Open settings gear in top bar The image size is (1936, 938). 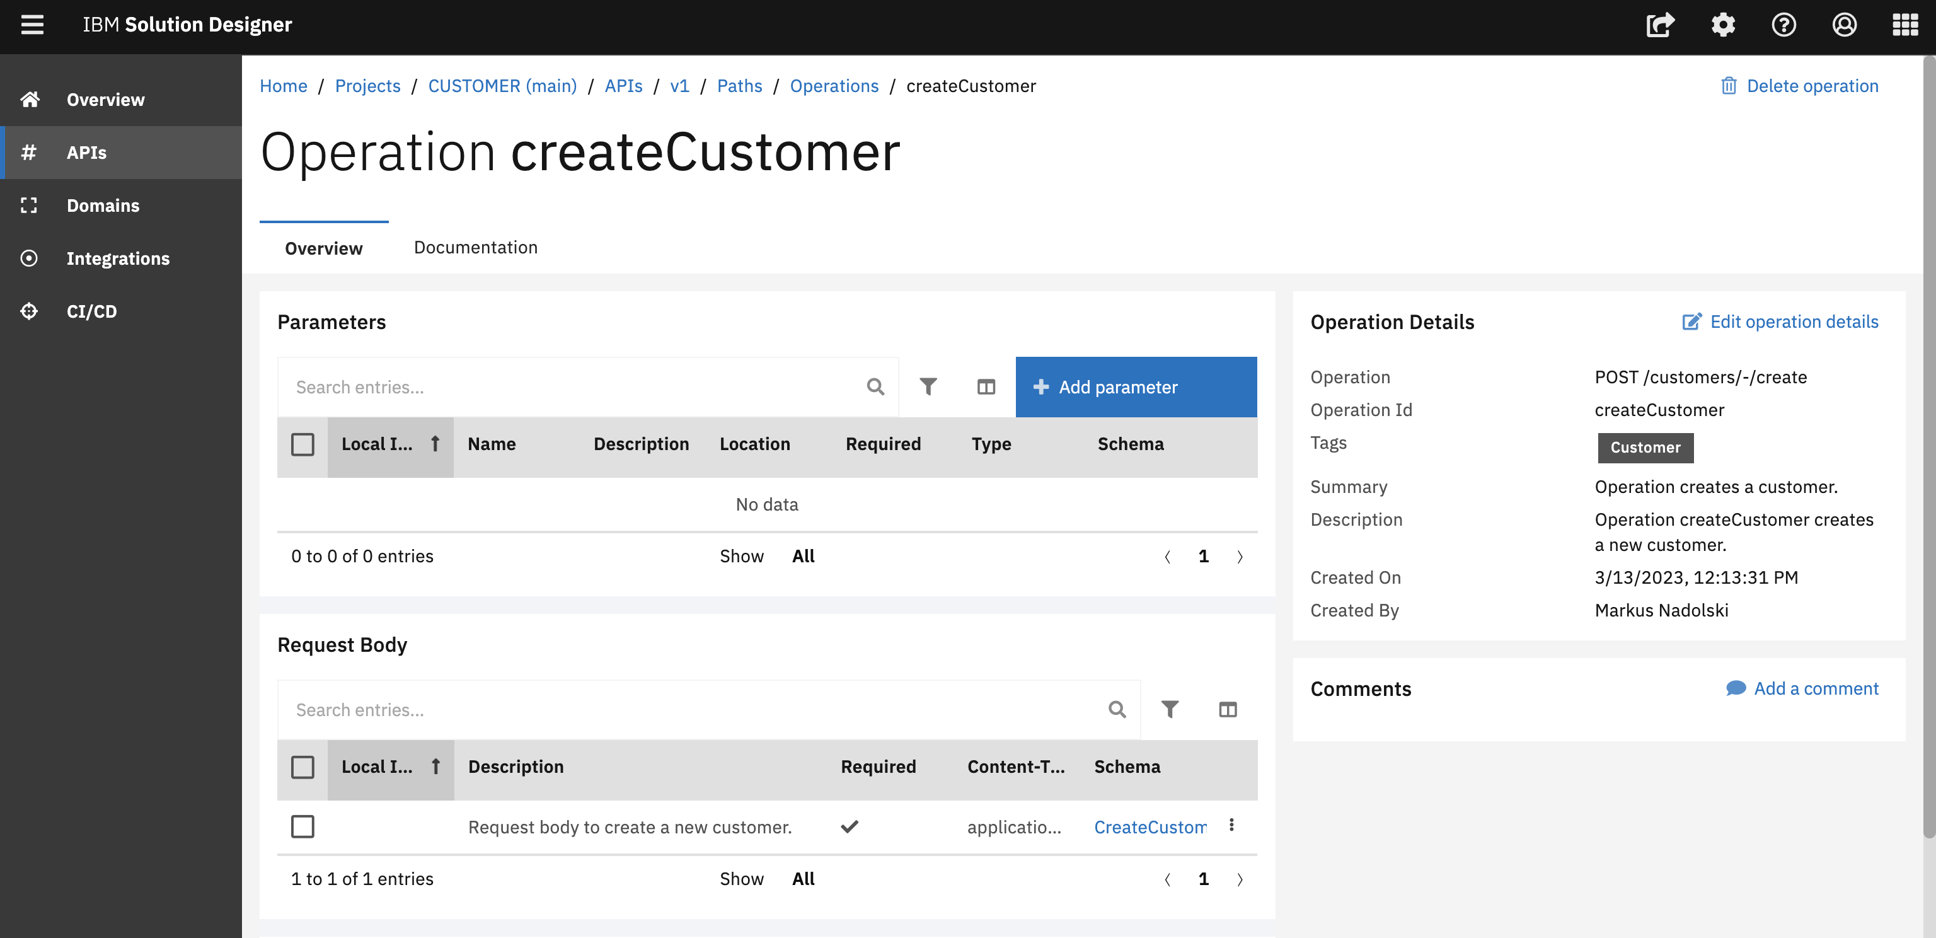tap(1722, 25)
